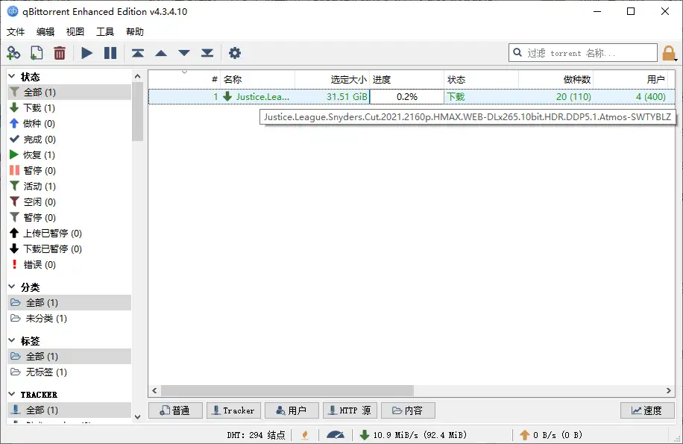Collapse the 分类 section
Image resolution: width=683 pixels, height=444 pixels.
click(x=12, y=287)
